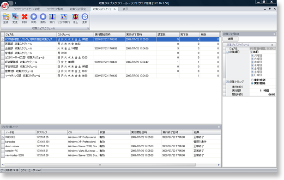
Task: Open the ribbon group dialog launcher
Action: coord(88,29)
